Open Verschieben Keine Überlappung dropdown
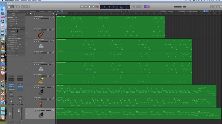Screen dimensions: 222x124 click(193, 11)
